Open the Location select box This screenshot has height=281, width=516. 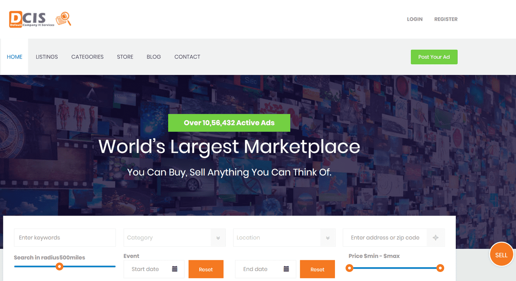(284, 238)
